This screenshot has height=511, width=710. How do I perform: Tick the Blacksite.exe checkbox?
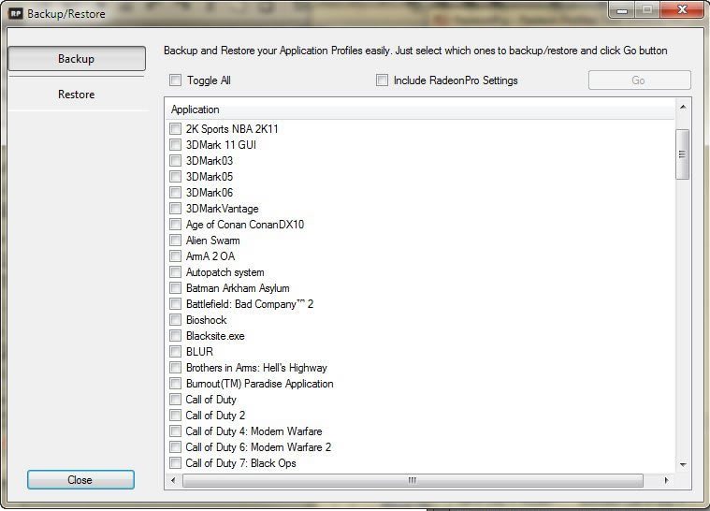tap(175, 336)
